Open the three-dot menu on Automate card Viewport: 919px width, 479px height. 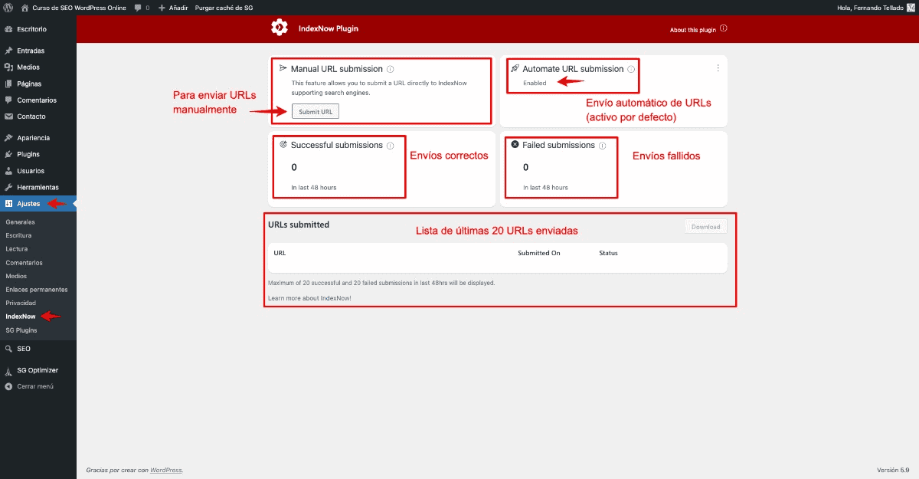coord(718,68)
